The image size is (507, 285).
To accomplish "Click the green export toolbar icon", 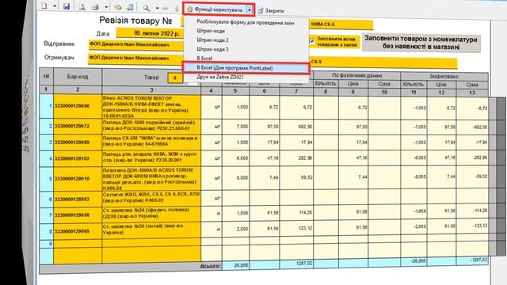I will tap(130, 7).
